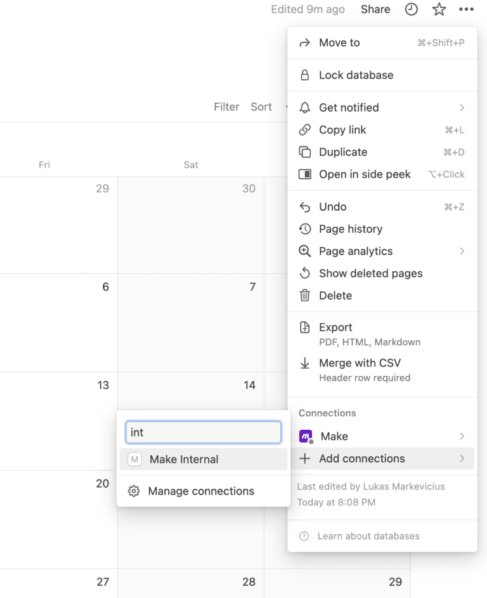
Task: Select Make Internal connection result
Action: 184,460
